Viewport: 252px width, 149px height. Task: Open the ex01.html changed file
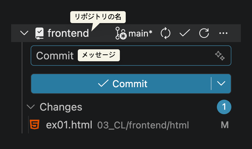click(69, 125)
